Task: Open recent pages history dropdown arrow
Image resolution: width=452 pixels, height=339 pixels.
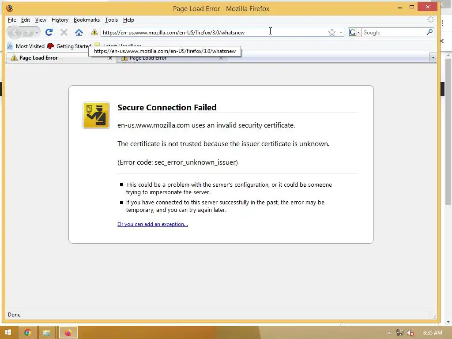Action: click(x=37, y=32)
